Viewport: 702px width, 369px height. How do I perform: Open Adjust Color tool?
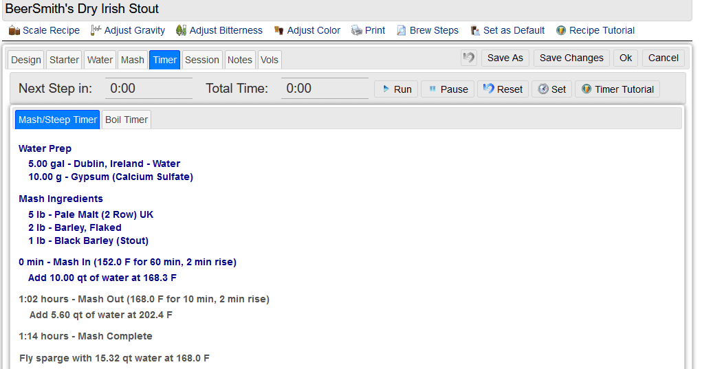314,30
